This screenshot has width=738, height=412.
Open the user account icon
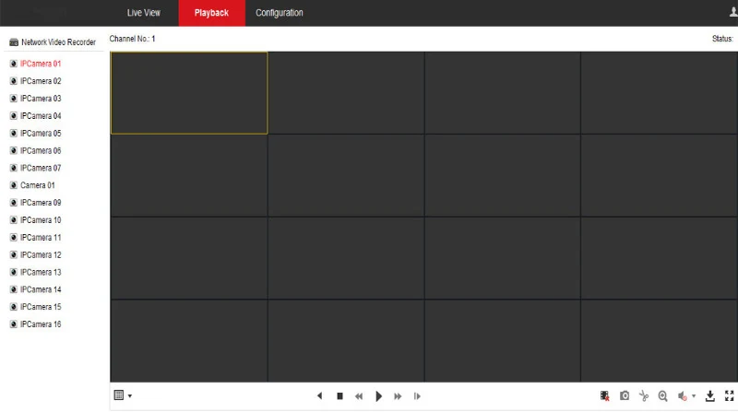pyautogui.click(x=733, y=12)
